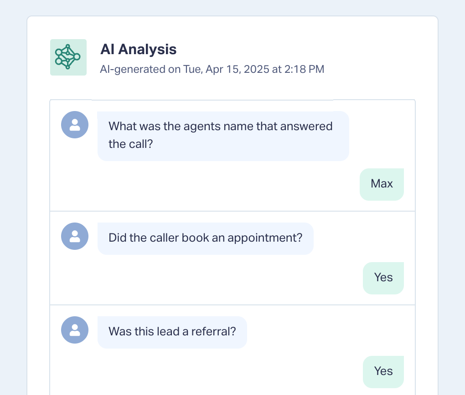Select the "Was this lead a referral?" bubble
This screenshot has height=395, width=465.
(x=172, y=332)
